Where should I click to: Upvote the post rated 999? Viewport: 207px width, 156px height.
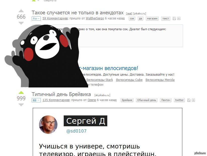pos(21,92)
